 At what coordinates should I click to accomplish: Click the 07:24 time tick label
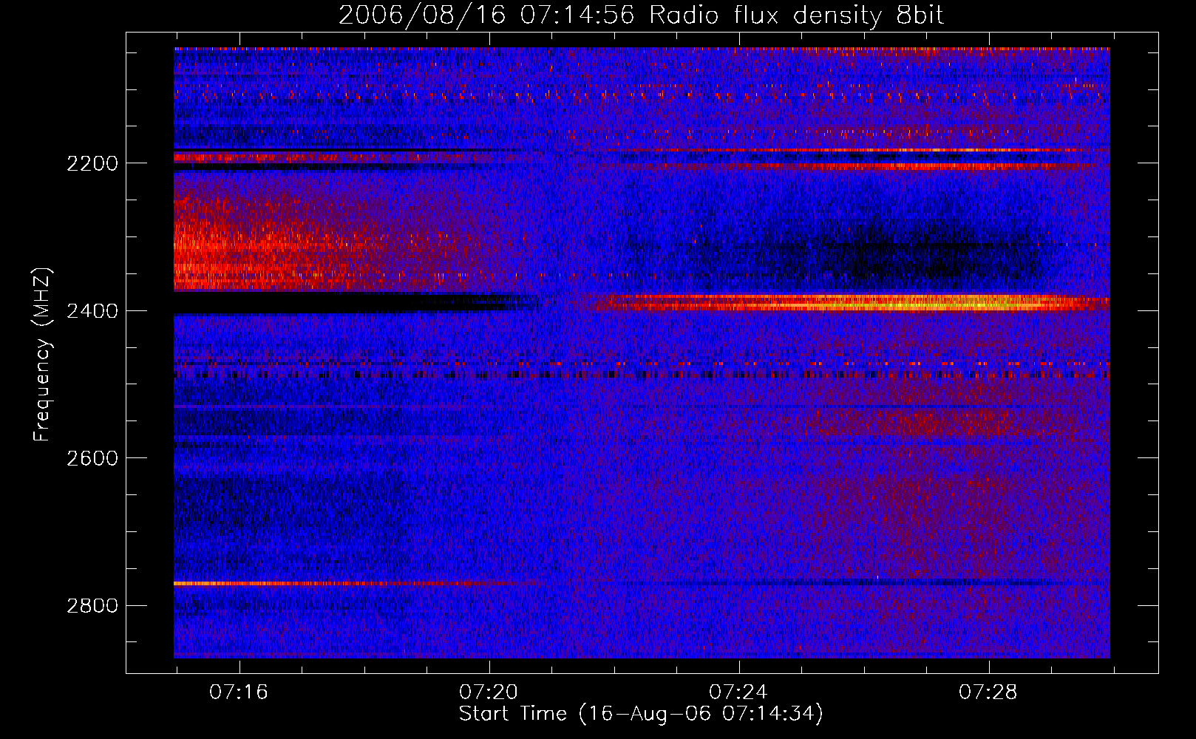(738, 692)
